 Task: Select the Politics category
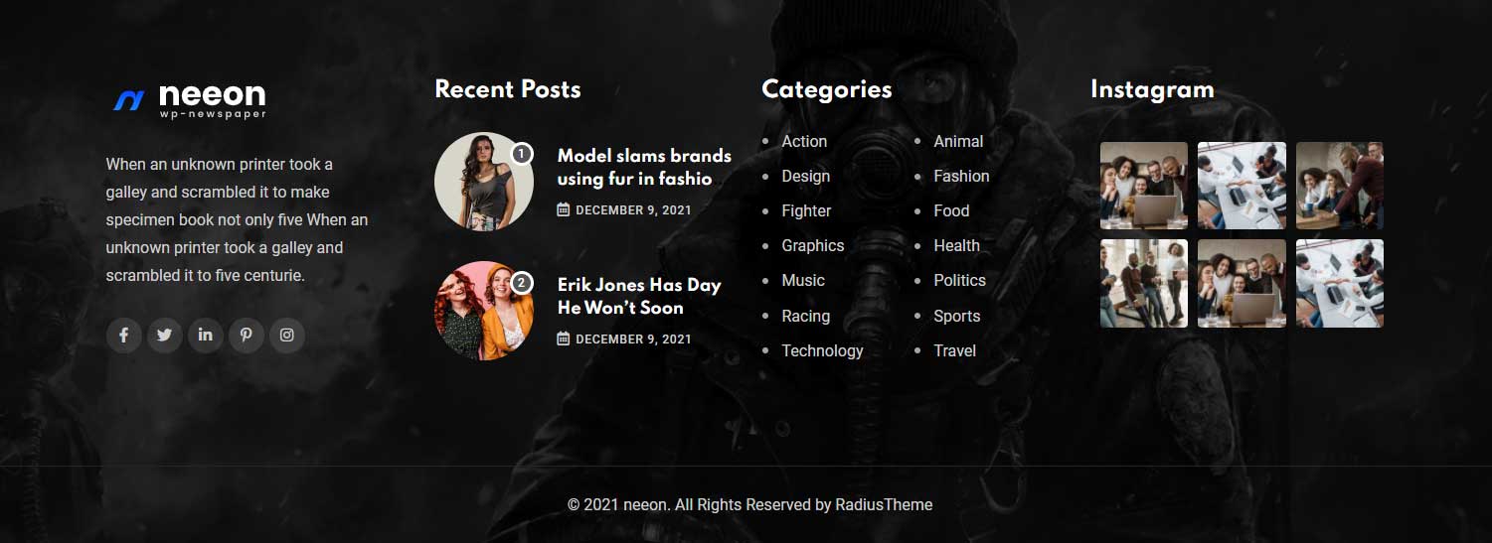(x=959, y=281)
